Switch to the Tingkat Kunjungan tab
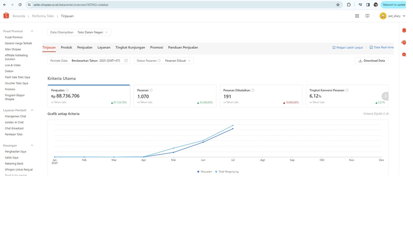Image resolution: width=413 pixels, height=232 pixels. tap(130, 47)
